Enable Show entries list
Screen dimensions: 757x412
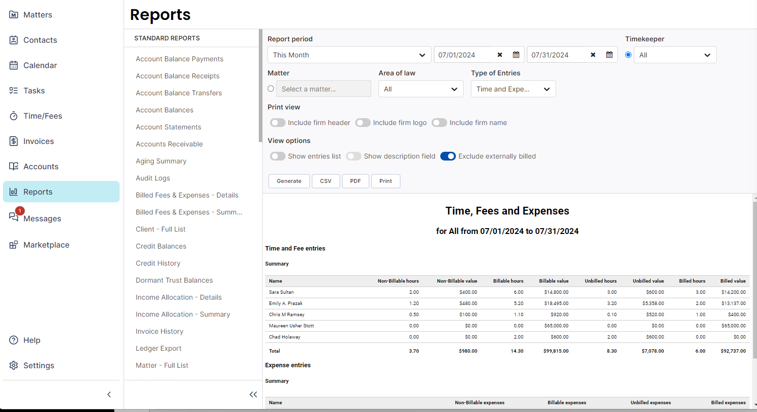point(278,156)
